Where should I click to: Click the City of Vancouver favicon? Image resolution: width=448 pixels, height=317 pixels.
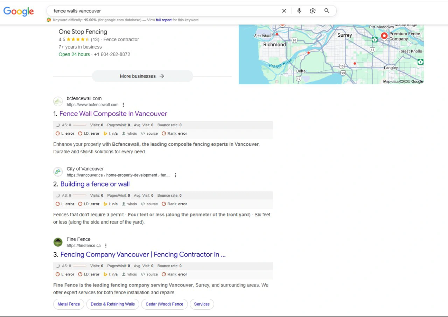(x=58, y=172)
